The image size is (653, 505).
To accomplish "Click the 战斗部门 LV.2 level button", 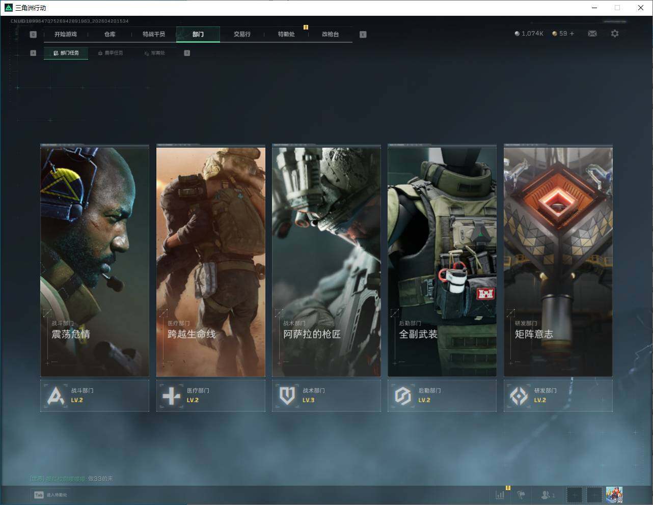I will pos(95,396).
